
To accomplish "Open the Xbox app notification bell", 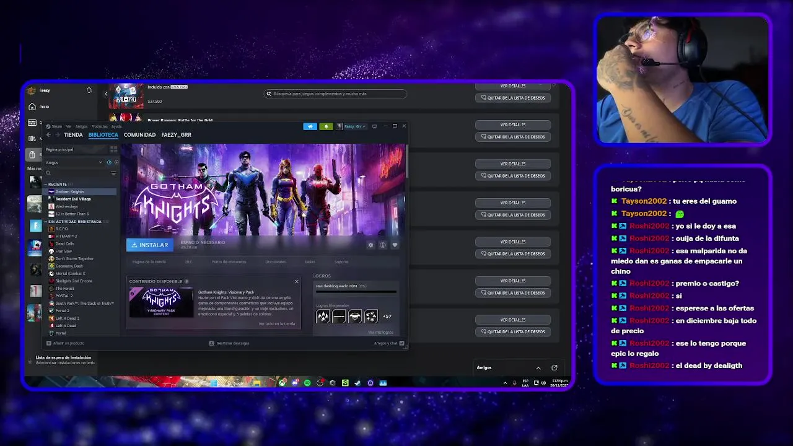I will [89, 90].
